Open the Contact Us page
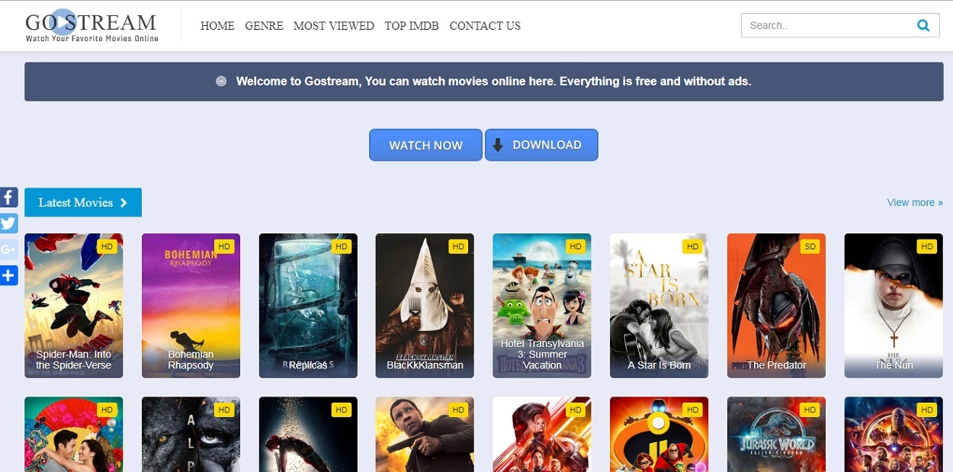Viewport: 953px width, 472px height. tap(485, 26)
